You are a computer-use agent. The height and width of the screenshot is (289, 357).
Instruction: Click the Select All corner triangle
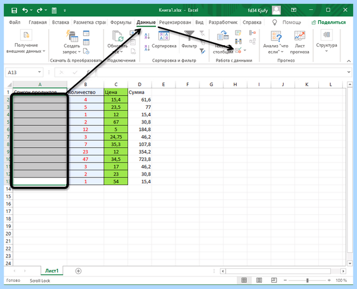coord(9,85)
